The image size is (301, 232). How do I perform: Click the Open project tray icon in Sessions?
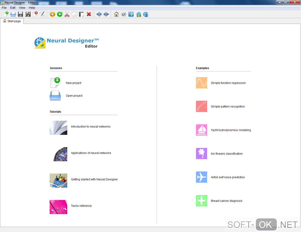coord(55,96)
